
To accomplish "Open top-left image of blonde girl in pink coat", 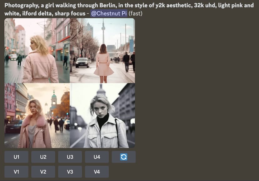I will click(37, 50).
